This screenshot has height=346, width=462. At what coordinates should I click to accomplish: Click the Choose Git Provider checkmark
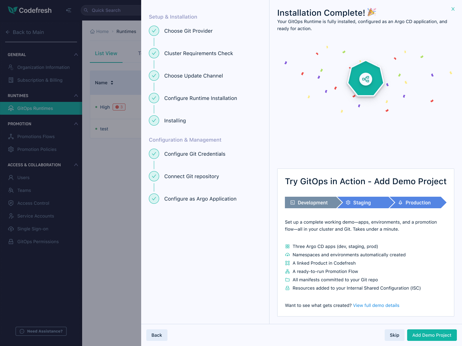click(154, 31)
